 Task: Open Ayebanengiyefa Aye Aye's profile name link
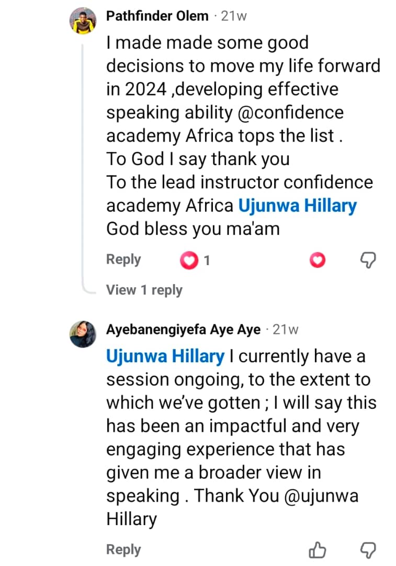[x=183, y=330]
